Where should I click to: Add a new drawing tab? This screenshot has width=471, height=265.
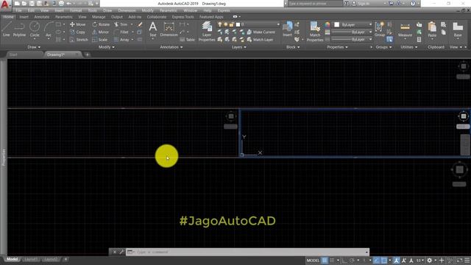click(87, 54)
